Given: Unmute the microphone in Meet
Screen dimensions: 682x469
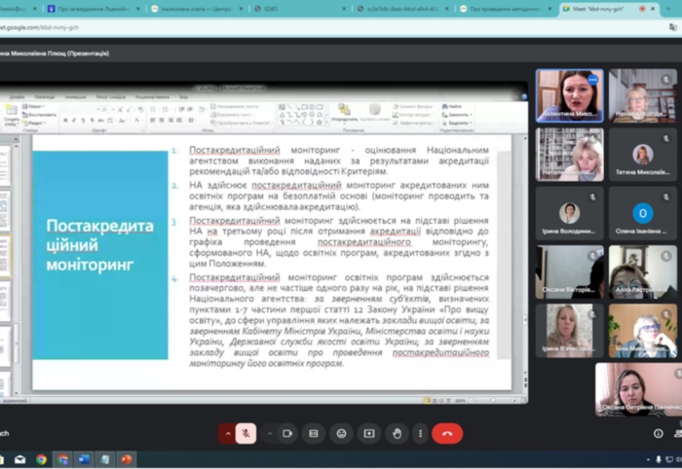Looking at the screenshot, I should coord(246,434).
